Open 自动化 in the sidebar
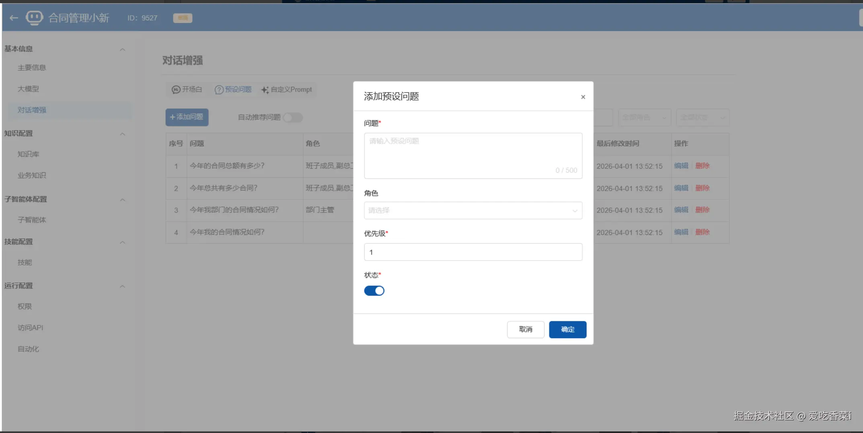The width and height of the screenshot is (863, 433). coord(28,349)
